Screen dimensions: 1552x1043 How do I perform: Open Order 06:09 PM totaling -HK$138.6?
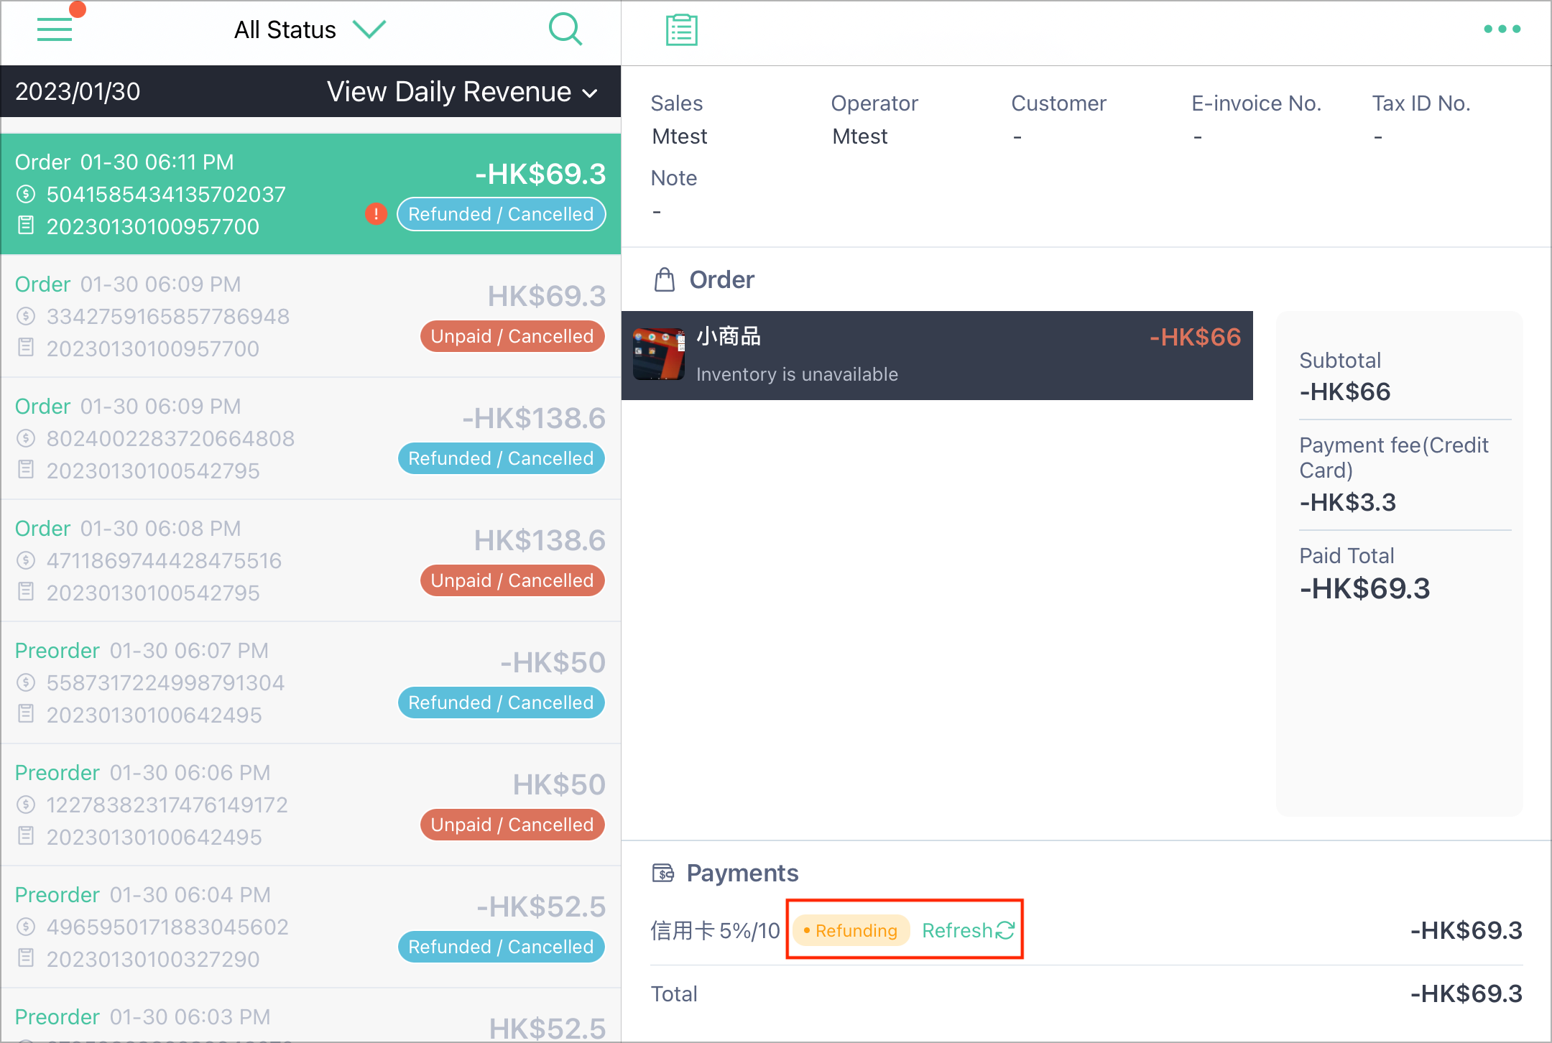pyautogui.click(x=310, y=438)
